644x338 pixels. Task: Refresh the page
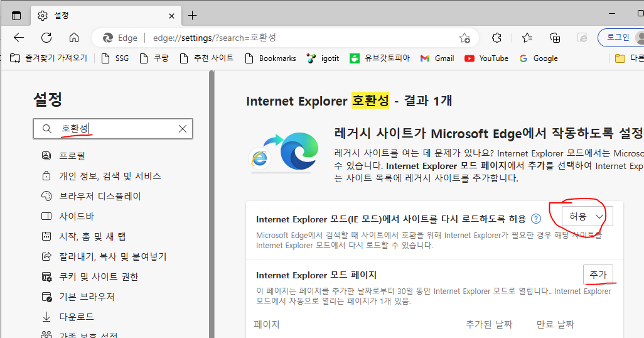(46, 38)
